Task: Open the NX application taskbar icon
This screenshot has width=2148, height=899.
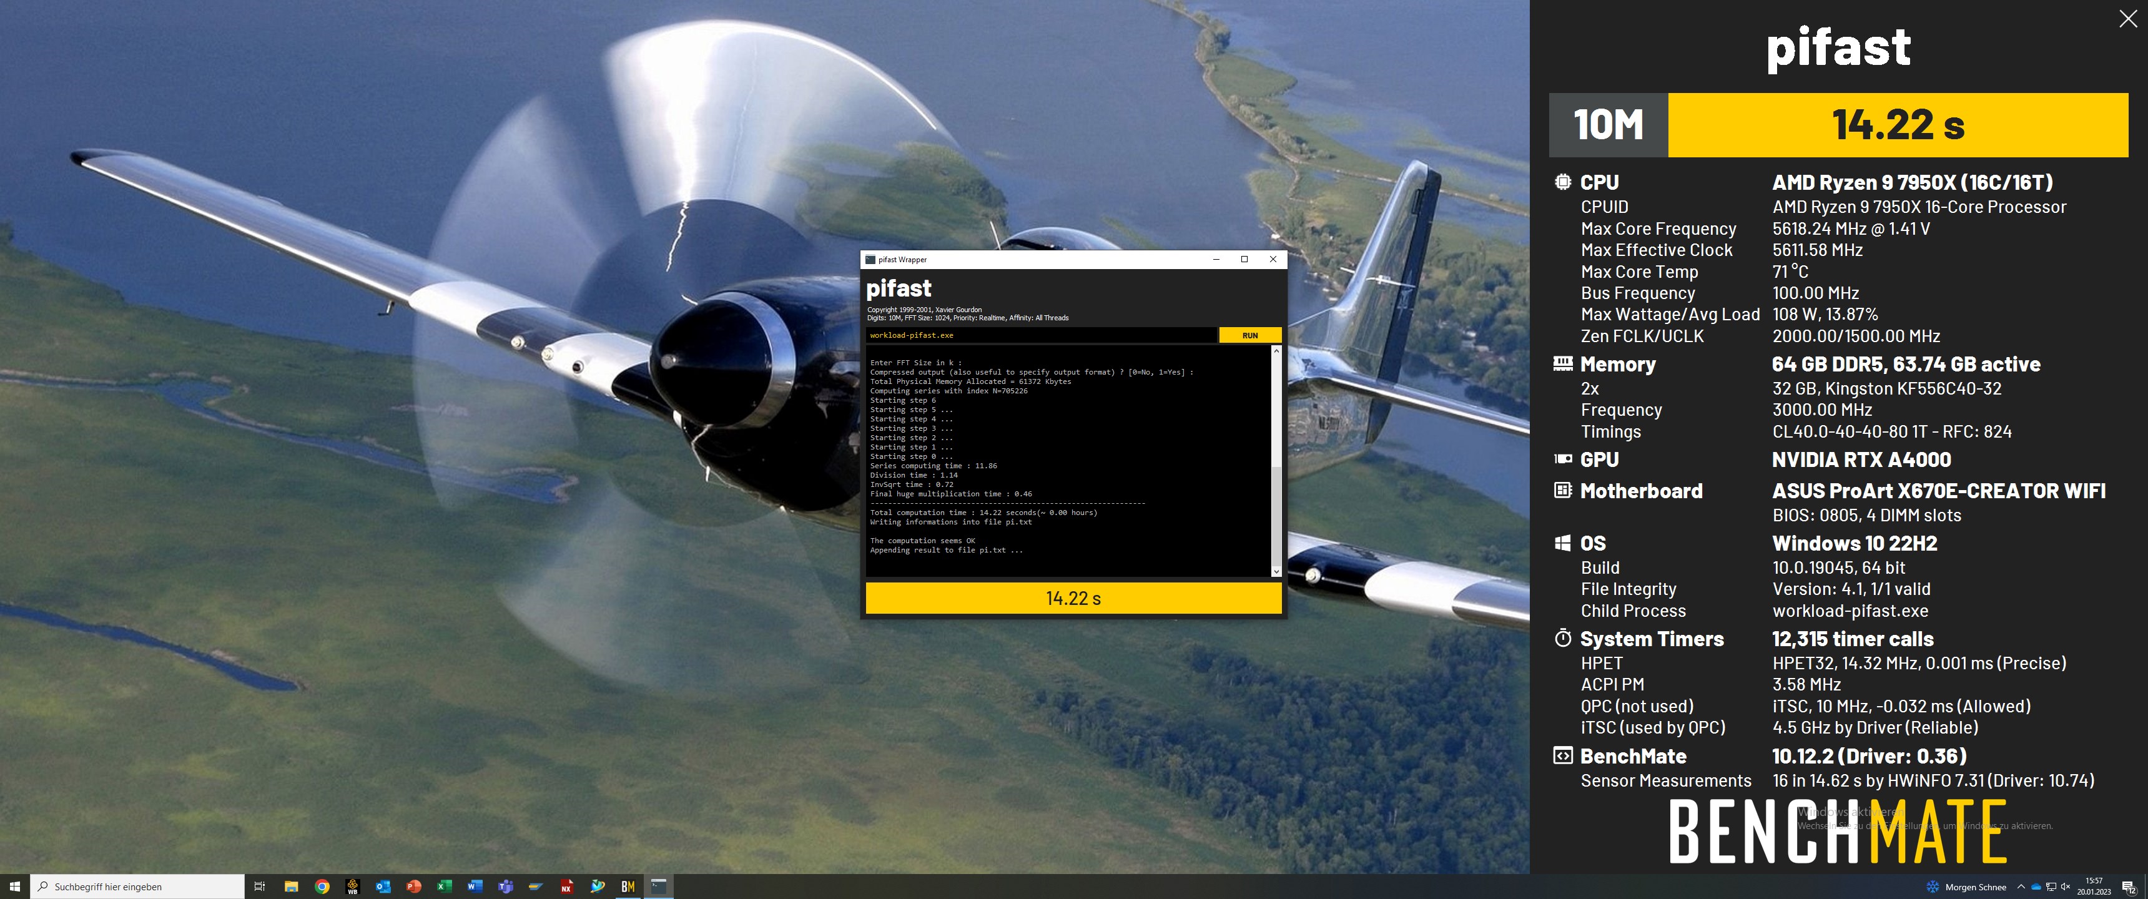Action: click(566, 887)
